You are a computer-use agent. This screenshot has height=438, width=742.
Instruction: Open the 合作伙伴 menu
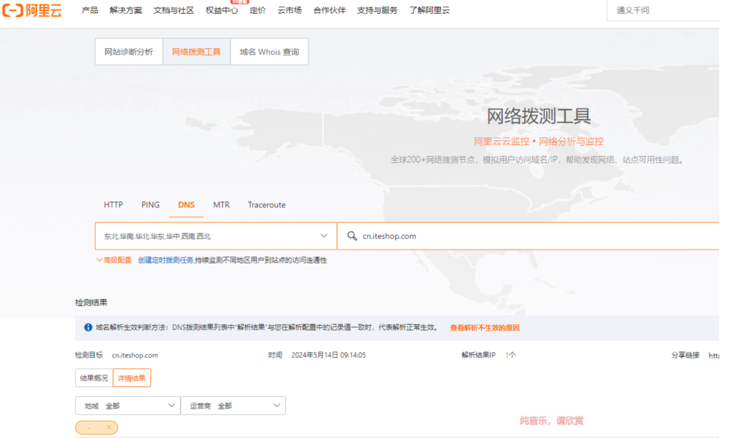pos(329,10)
